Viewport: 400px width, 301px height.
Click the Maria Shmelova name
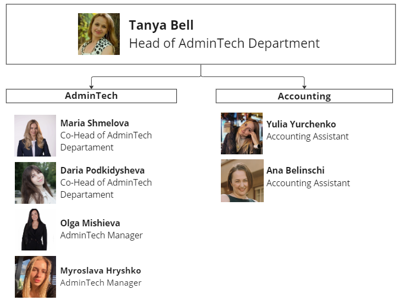[x=95, y=123]
